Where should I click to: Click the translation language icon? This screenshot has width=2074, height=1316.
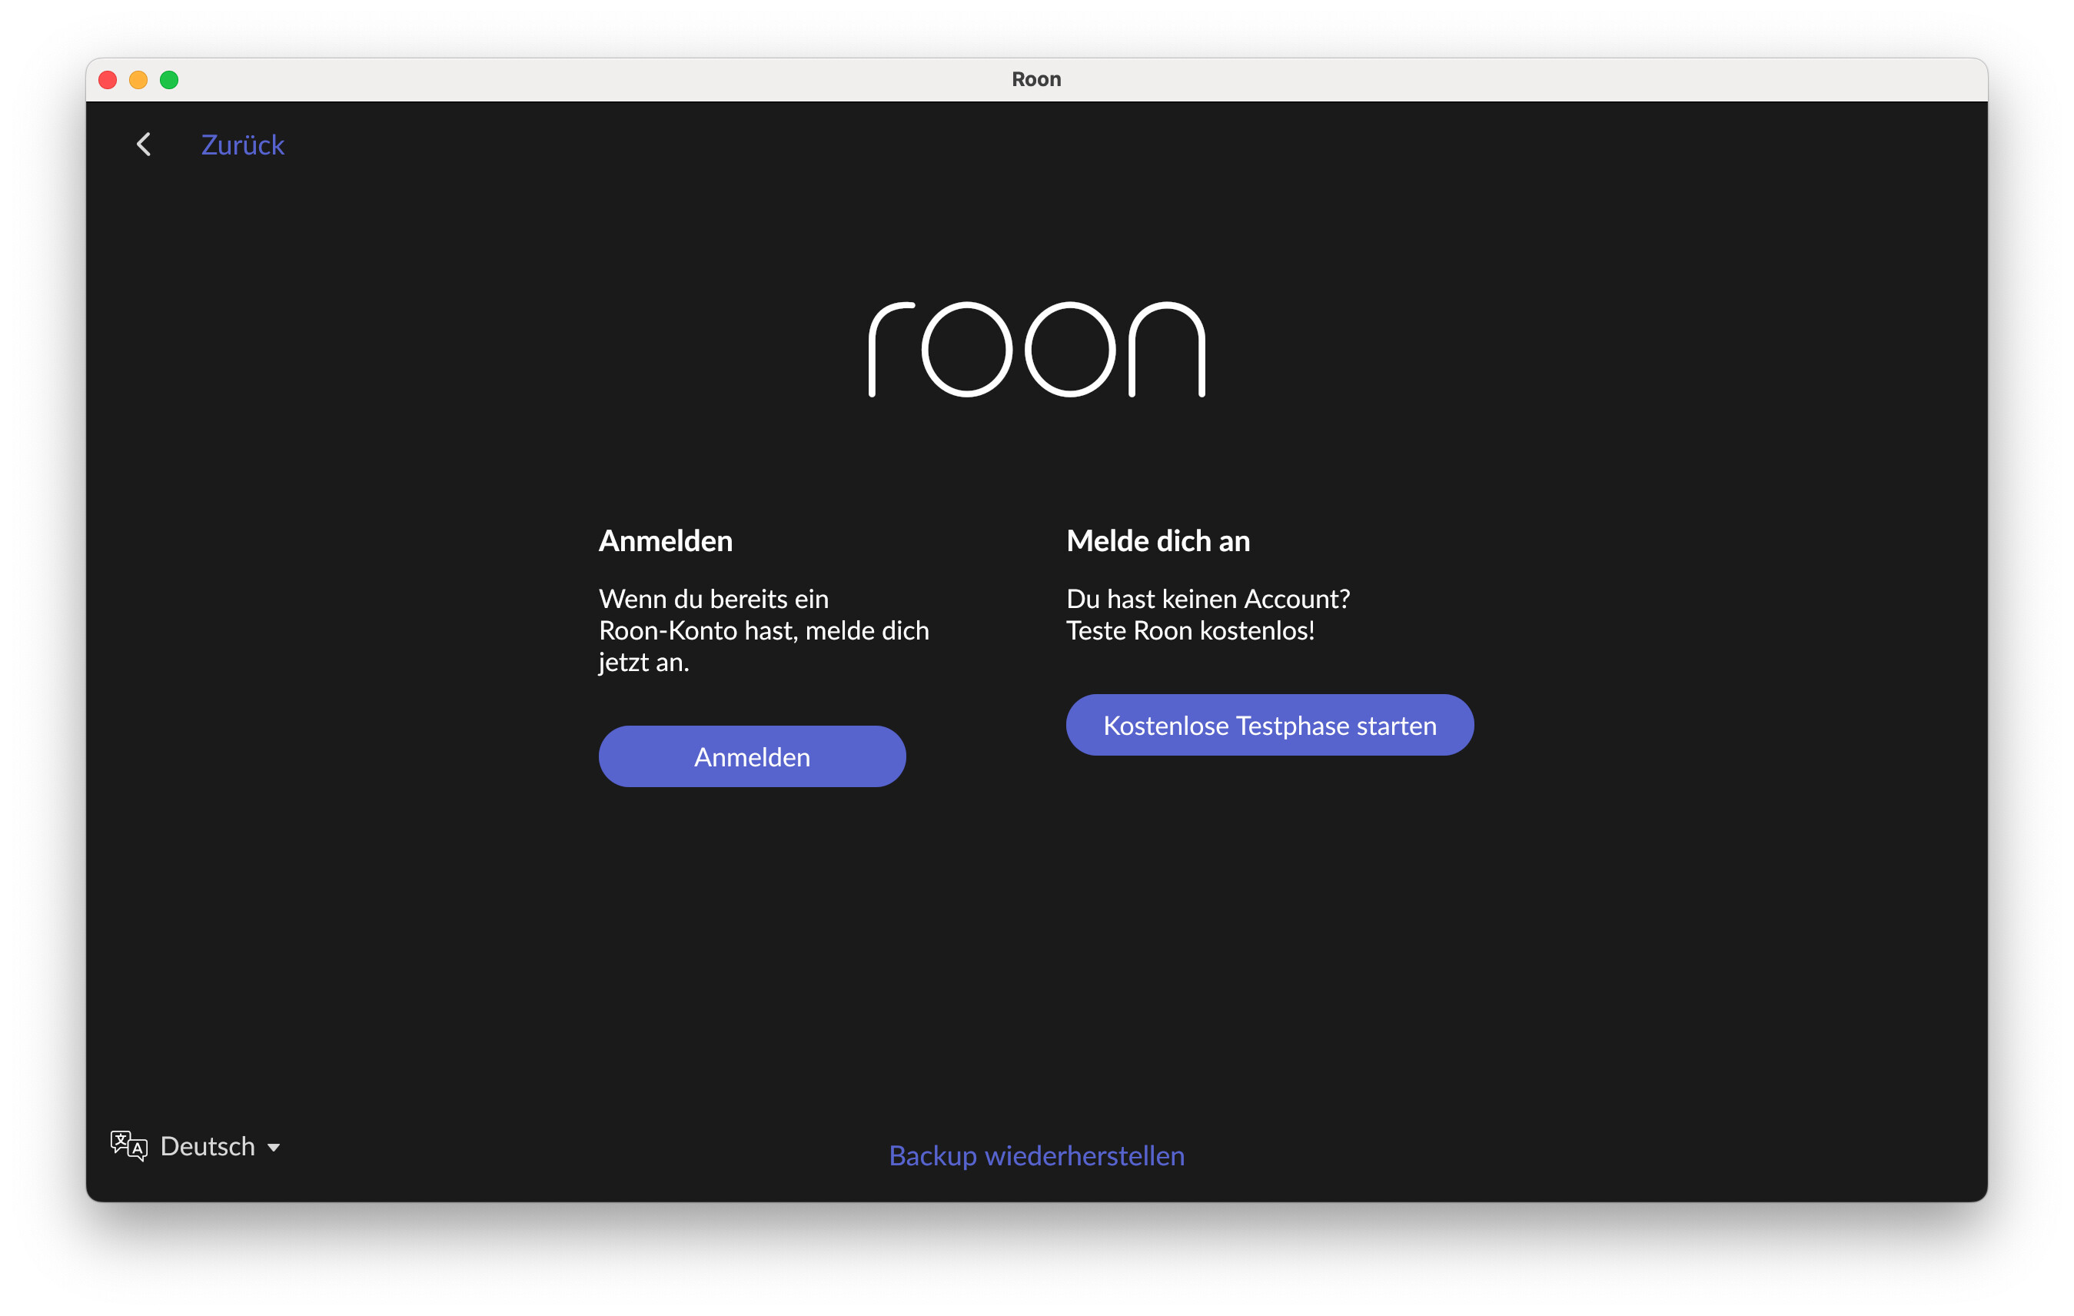[129, 1146]
